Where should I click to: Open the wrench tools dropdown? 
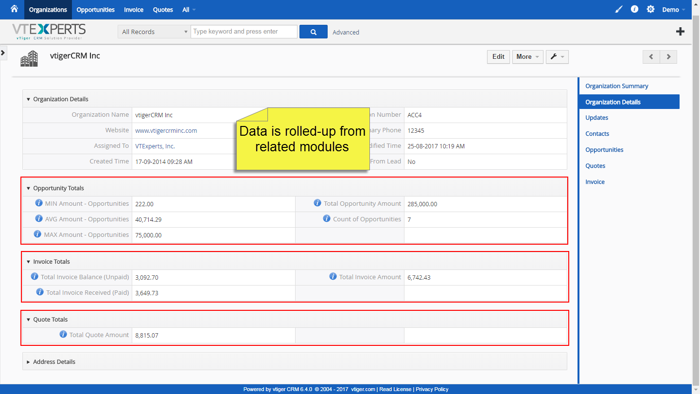(x=557, y=57)
